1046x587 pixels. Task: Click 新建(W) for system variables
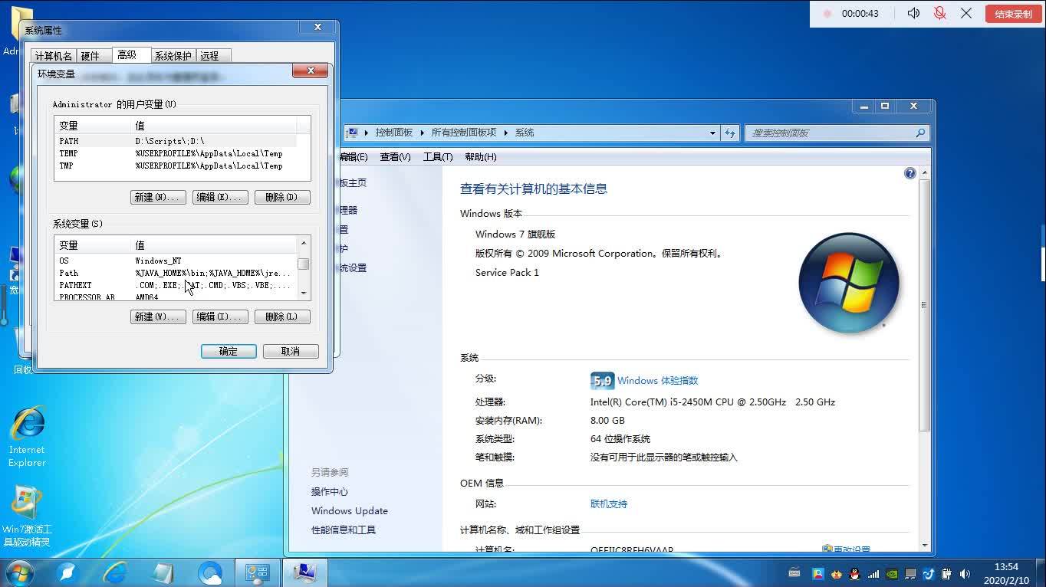(x=158, y=316)
